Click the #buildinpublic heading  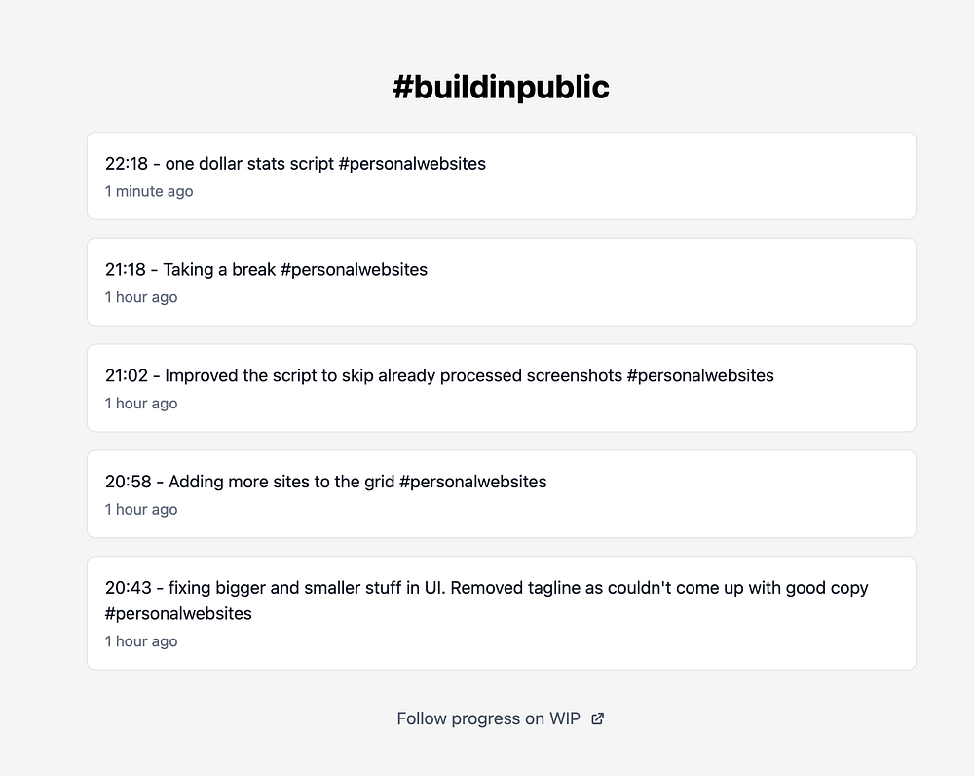click(501, 87)
